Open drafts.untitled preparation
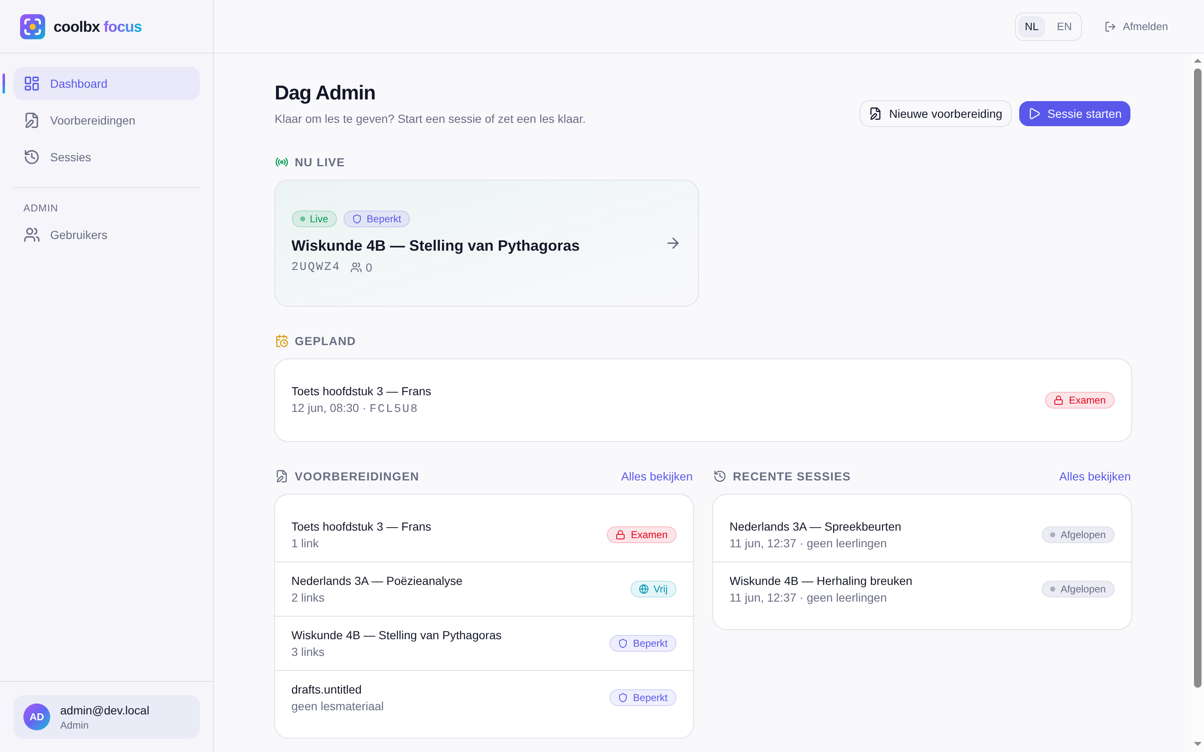1204x752 pixels. pyautogui.click(x=484, y=697)
